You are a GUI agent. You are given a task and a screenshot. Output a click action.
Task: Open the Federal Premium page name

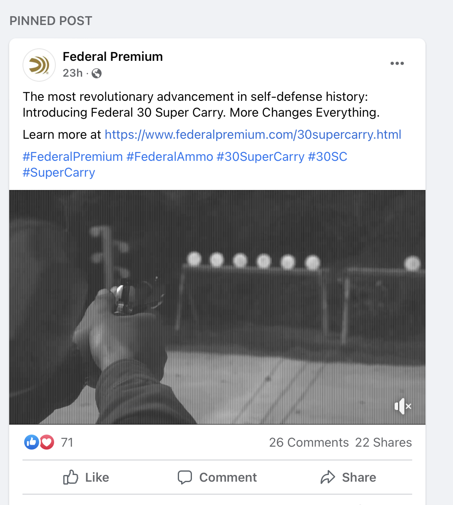coord(112,57)
